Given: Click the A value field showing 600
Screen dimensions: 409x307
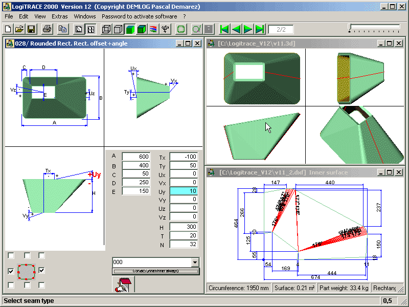Looking at the screenshot, I should pyautogui.click(x=136, y=157).
